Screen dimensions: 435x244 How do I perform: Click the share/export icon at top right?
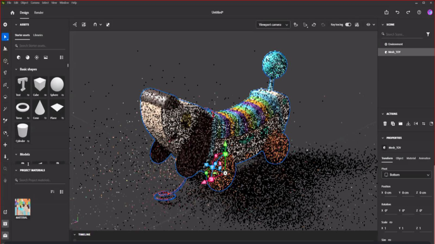pos(386,12)
